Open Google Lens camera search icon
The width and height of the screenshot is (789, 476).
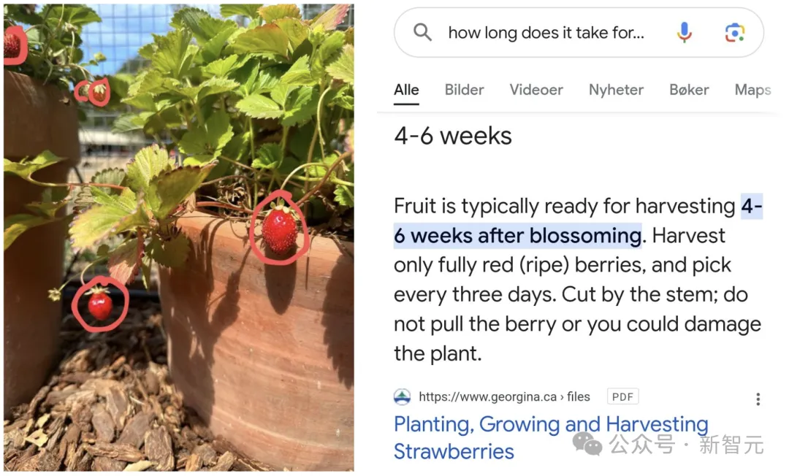point(735,33)
